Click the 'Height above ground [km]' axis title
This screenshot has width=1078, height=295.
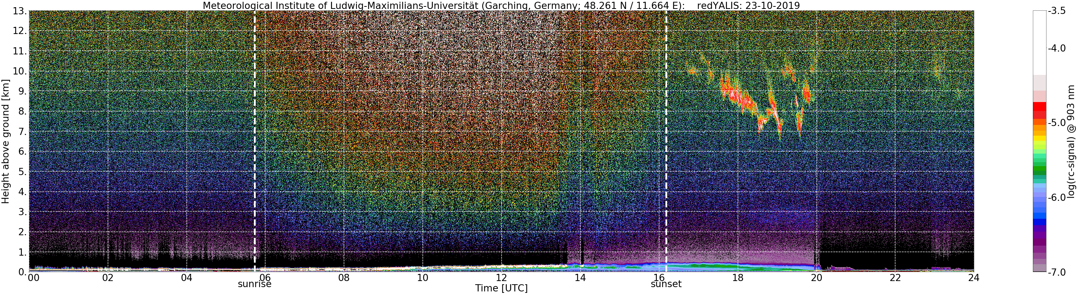tap(5, 141)
